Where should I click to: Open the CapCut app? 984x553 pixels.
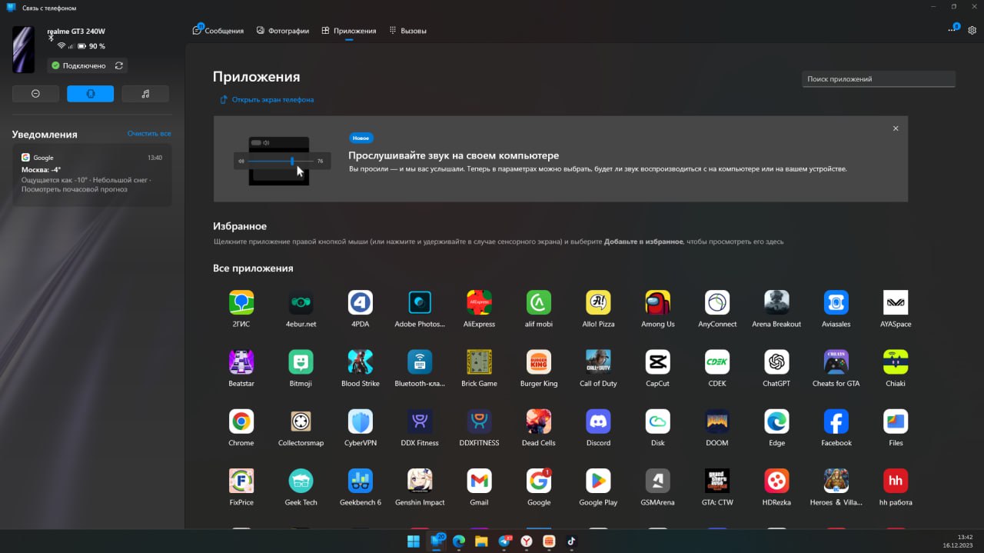(657, 362)
